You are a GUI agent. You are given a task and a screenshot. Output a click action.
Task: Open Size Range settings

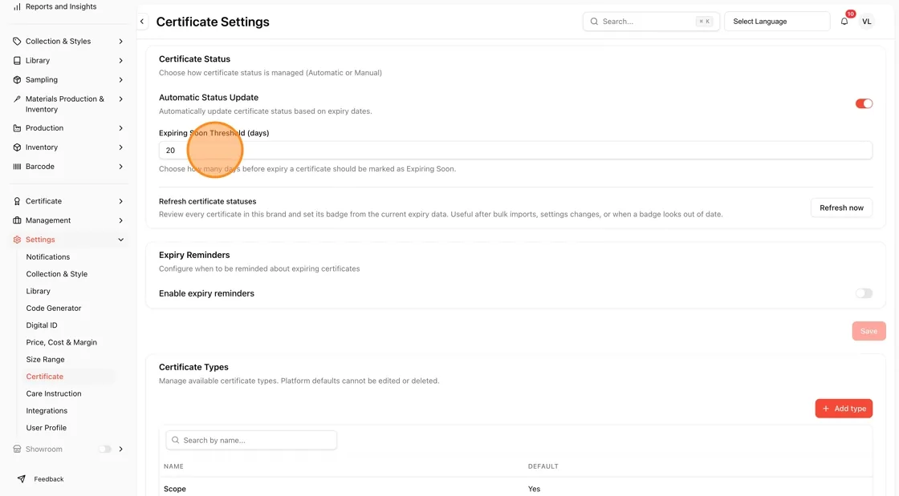pos(45,360)
